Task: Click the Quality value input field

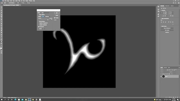Action: tap(43, 17)
